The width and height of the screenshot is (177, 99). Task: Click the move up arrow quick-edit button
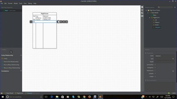point(64,22)
